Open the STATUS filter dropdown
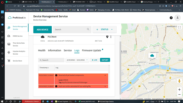 pyautogui.click(x=104, y=30)
